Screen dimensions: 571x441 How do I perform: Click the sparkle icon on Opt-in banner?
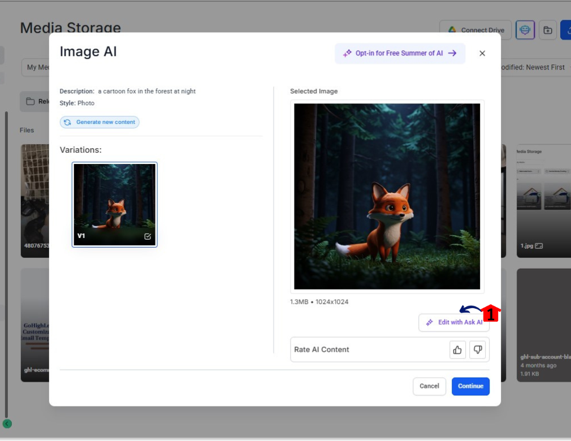pyautogui.click(x=347, y=54)
